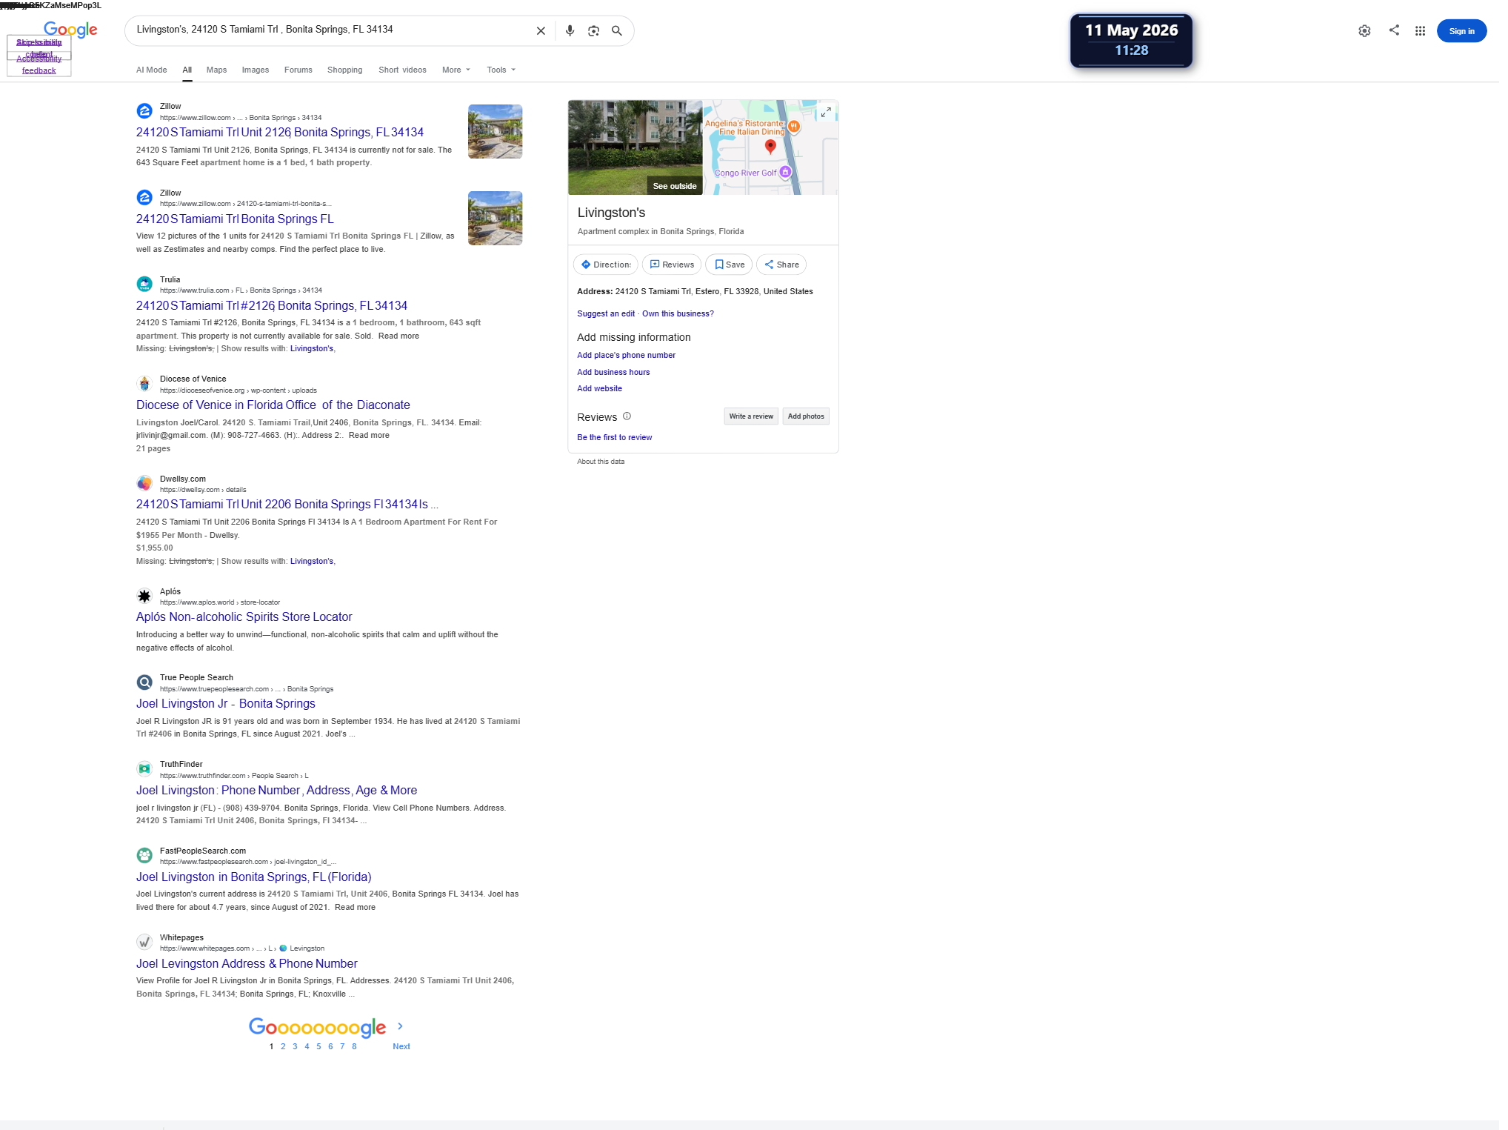
Task: Click the Sign in button
Action: (x=1461, y=31)
